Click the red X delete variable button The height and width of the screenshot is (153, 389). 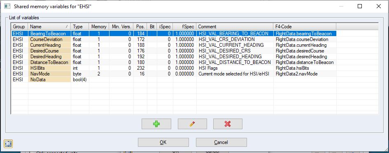[228, 124]
